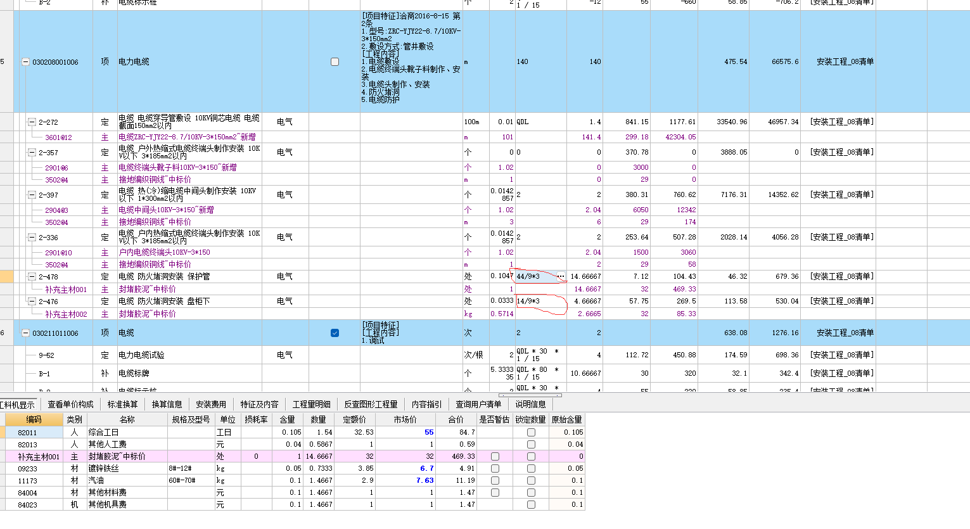
Task: Collapse the 2-476 quota row
Action: tap(32, 302)
